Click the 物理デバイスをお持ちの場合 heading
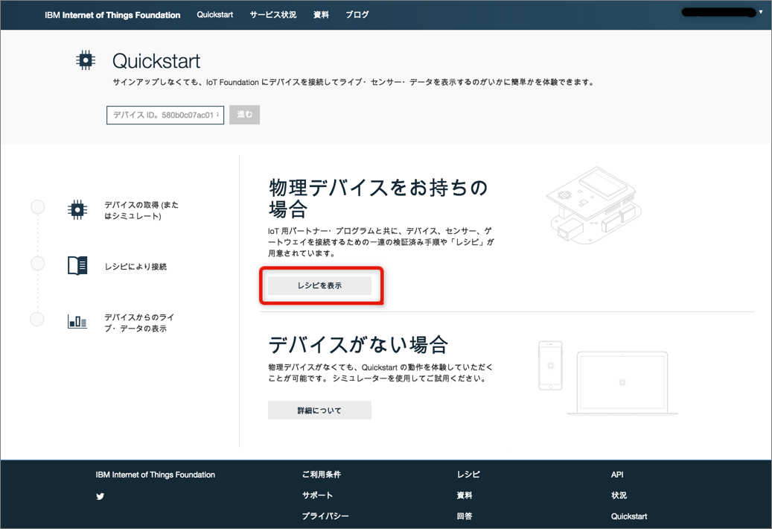Viewport: 772px width, 529px height. (377, 198)
